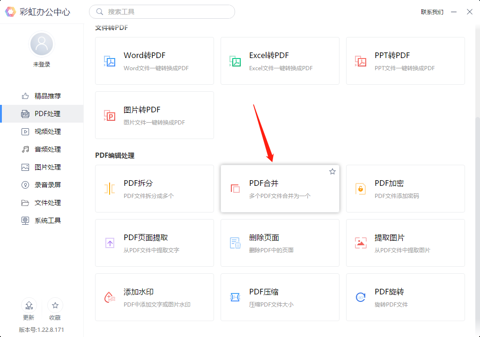
Task: Select 录音录屏 sidebar entry
Action: click(42, 185)
